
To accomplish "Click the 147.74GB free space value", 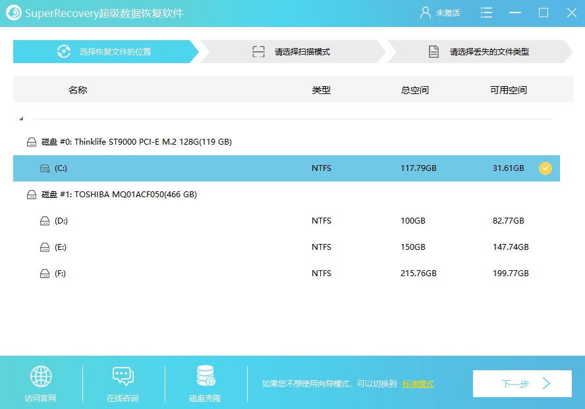I will (511, 247).
